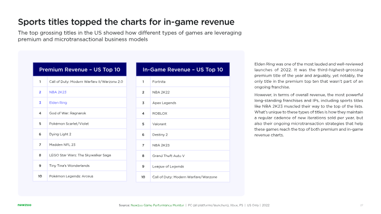Select the Grand Theft Auto V row
Image resolution: width=381 pixels, height=214 pixels.
168,155
